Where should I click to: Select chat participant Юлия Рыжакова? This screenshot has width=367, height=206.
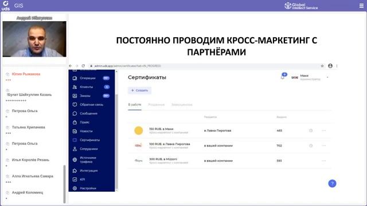coord(26,74)
